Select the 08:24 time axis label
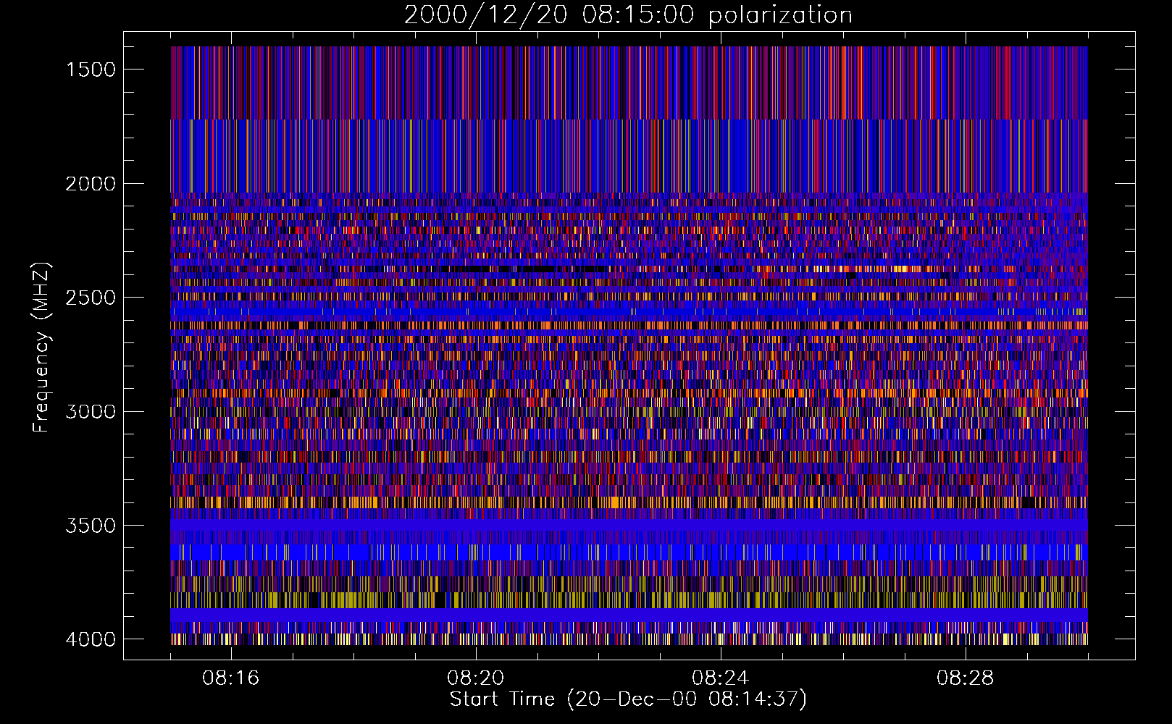The height and width of the screenshot is (724, 1172). [721, 678]
